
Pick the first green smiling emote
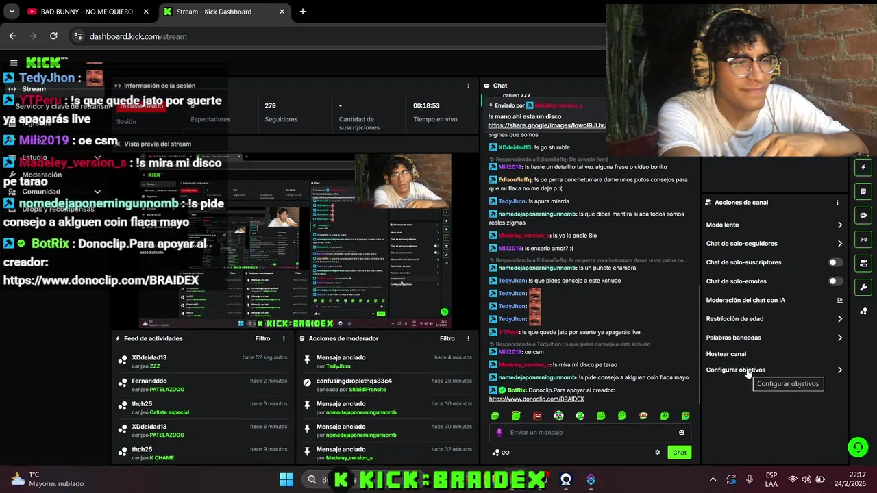495,416
